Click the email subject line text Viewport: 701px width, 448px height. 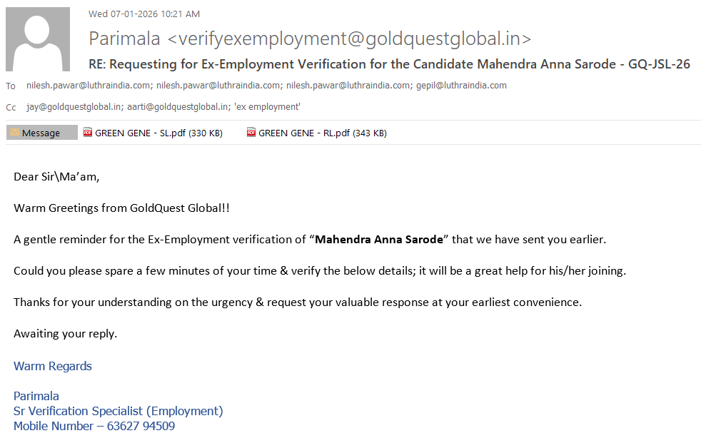(389, 64)
